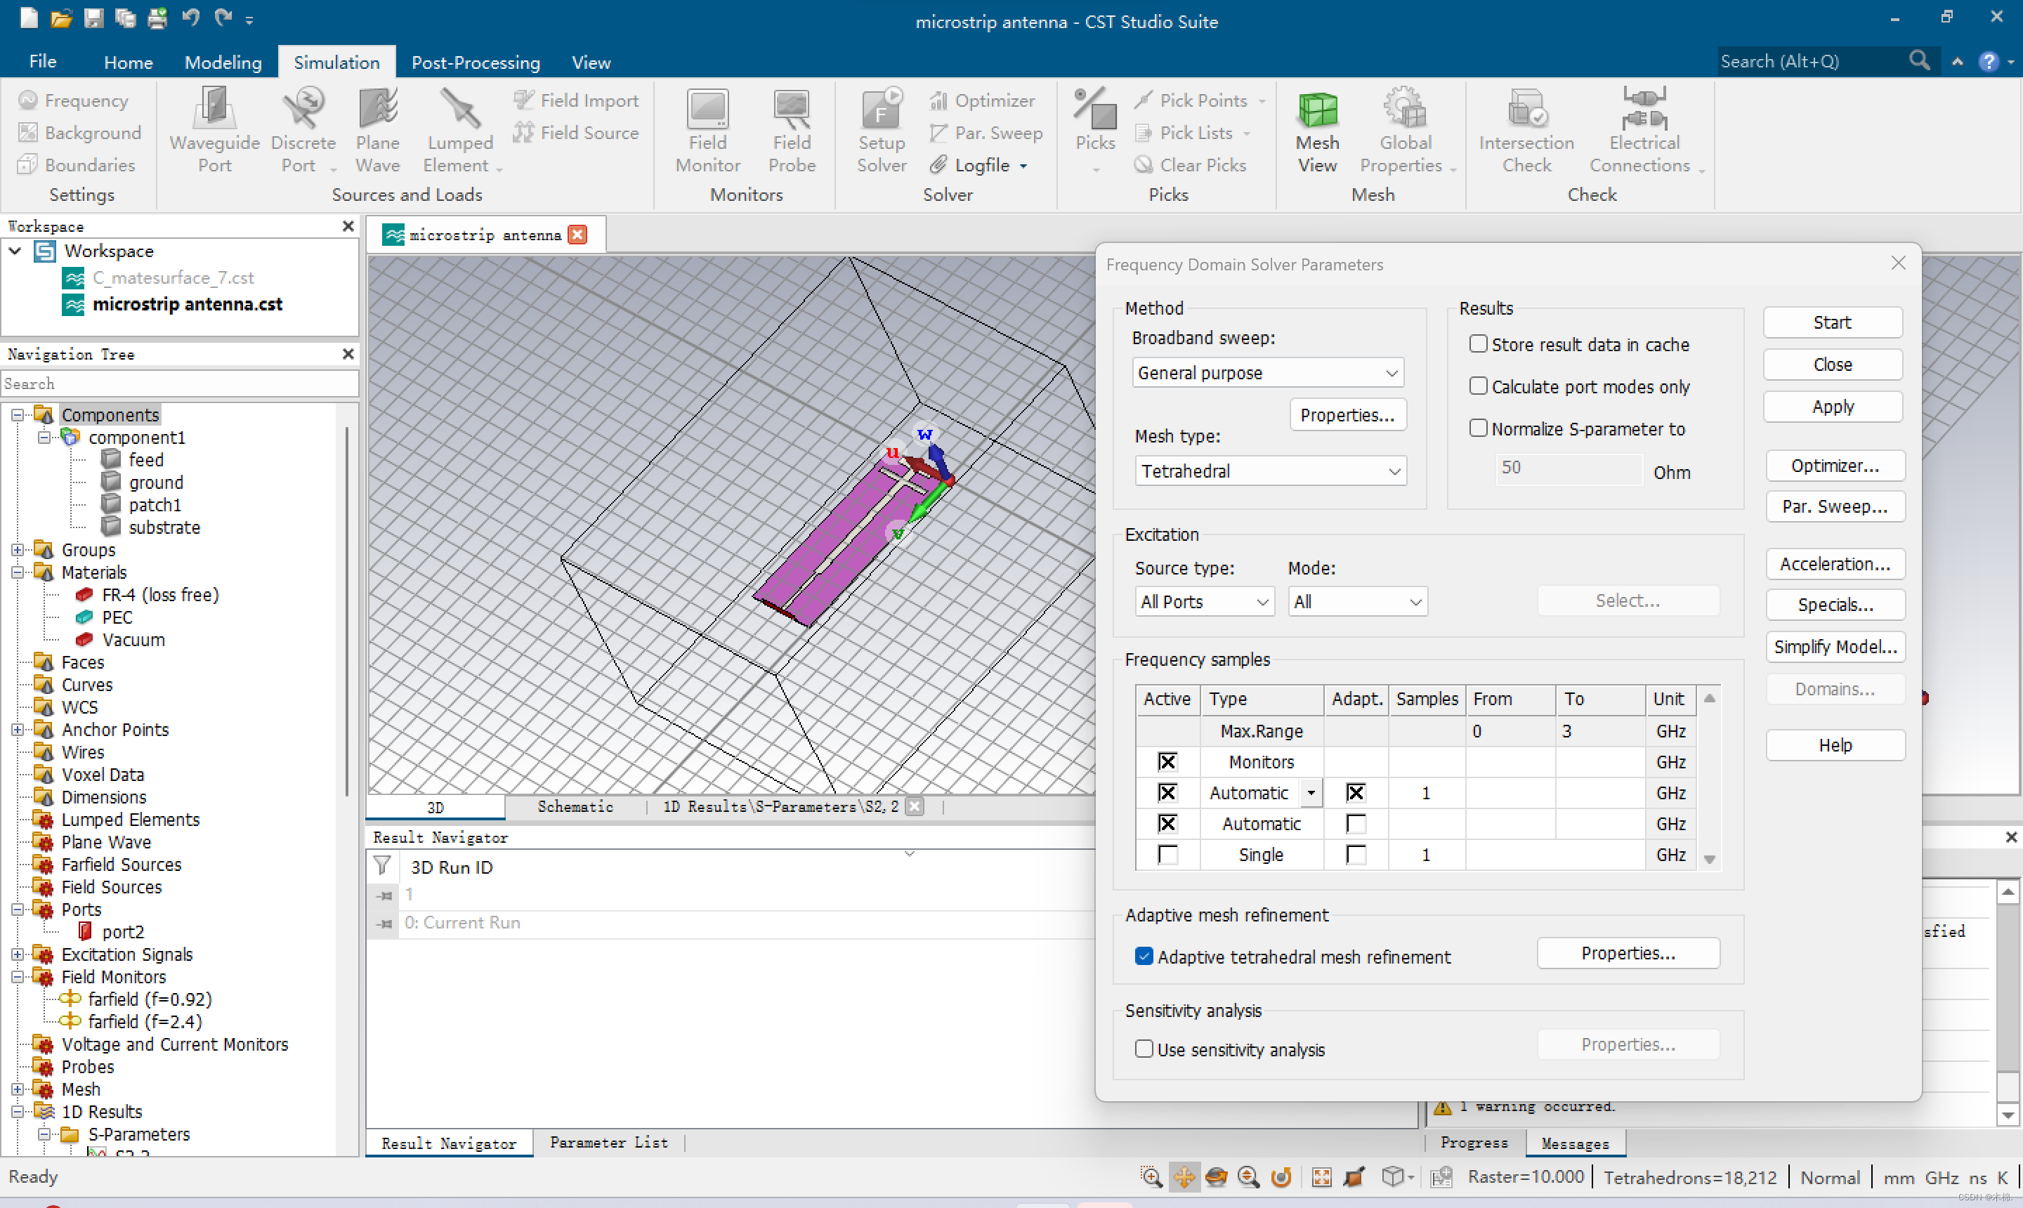Open the Parameter List tab

608,1143
